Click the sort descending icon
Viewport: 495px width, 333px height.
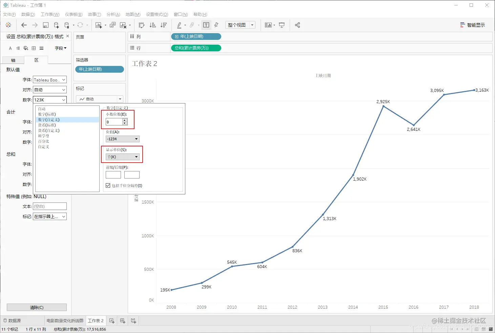point(164,25)
